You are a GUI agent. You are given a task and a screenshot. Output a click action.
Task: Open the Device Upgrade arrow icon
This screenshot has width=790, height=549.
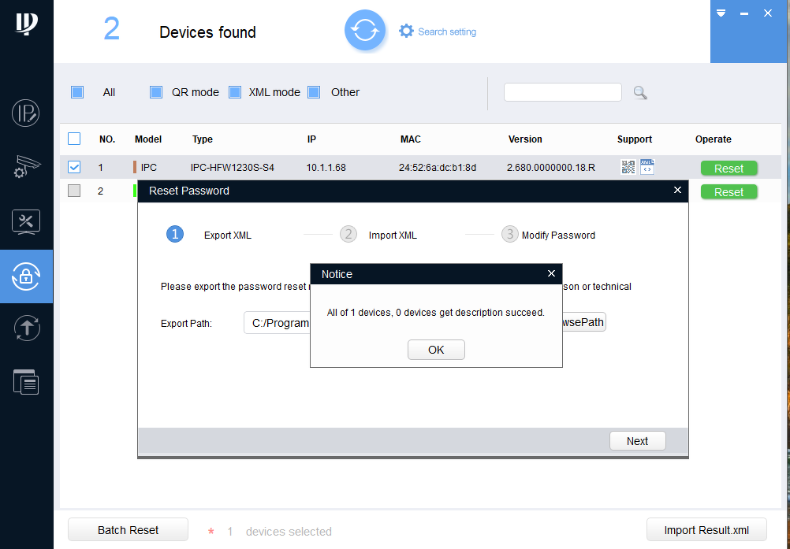(27, 328)
